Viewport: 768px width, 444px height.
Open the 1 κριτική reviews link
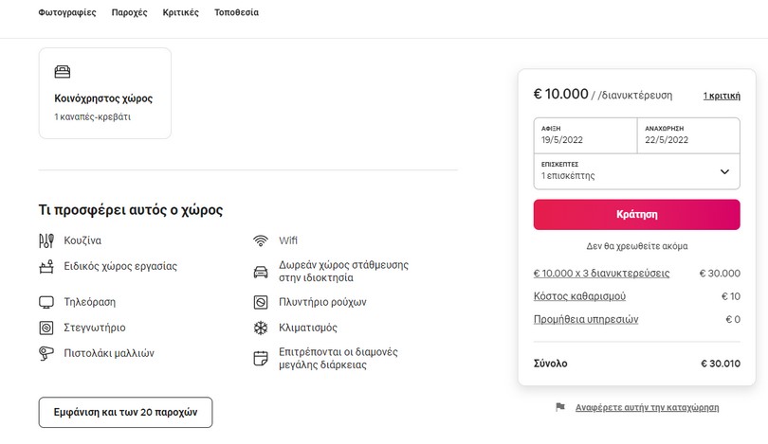coord(722,96)
